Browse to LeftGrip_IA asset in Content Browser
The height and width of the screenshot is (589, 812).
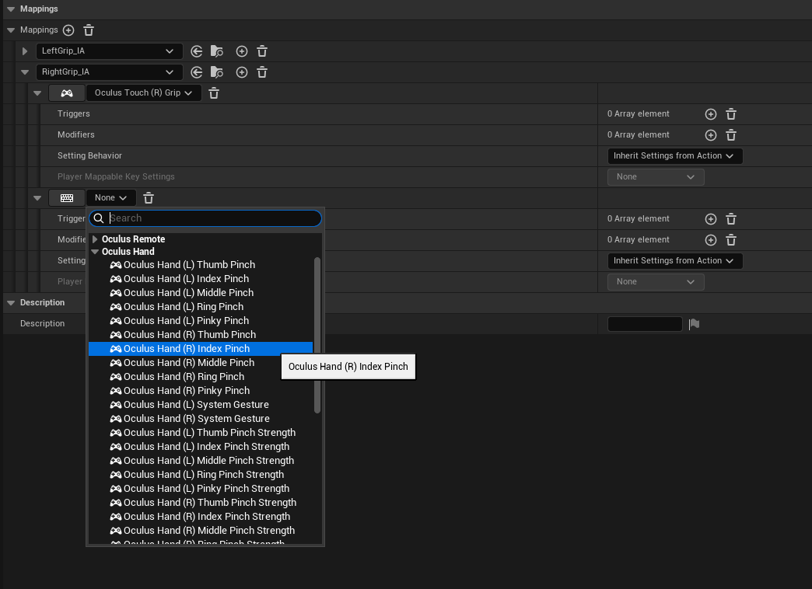point(217,51)
